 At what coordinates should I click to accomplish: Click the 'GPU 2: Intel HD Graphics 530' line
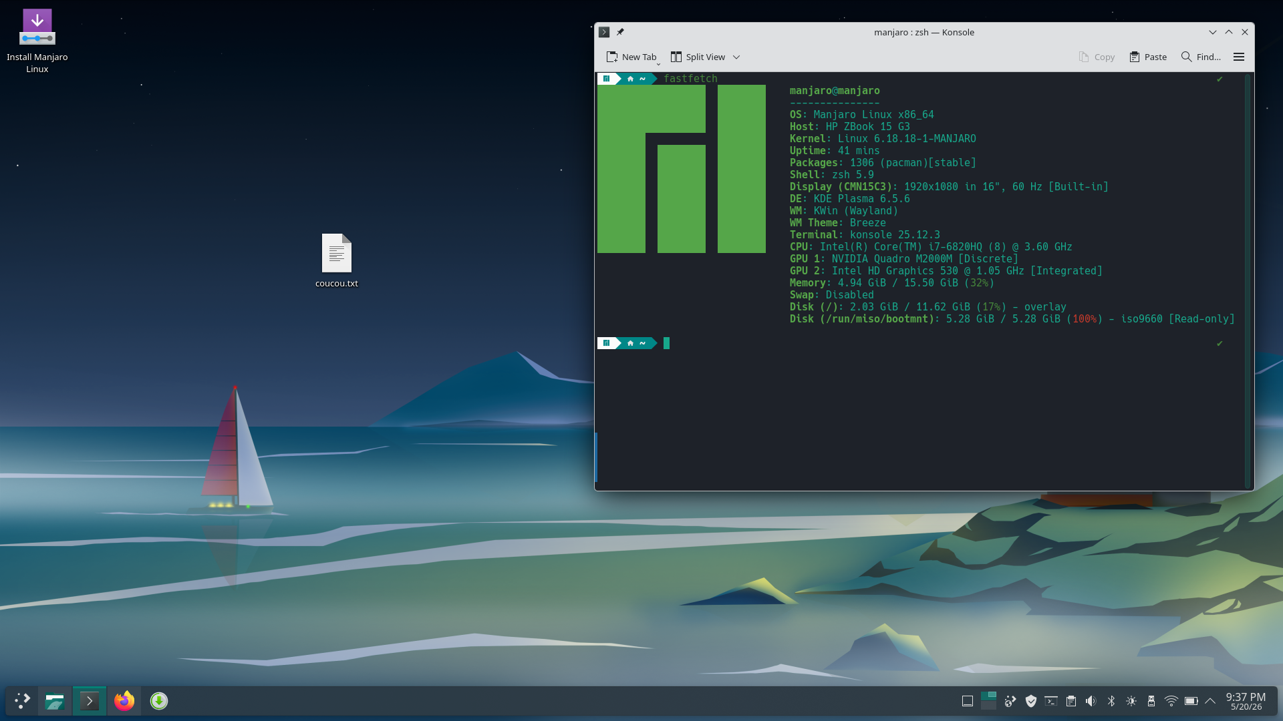click(946, 271)
